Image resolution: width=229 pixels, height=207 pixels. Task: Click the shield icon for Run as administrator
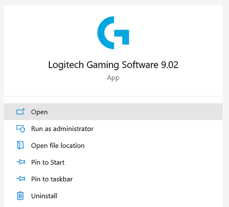tap(21, 129)
